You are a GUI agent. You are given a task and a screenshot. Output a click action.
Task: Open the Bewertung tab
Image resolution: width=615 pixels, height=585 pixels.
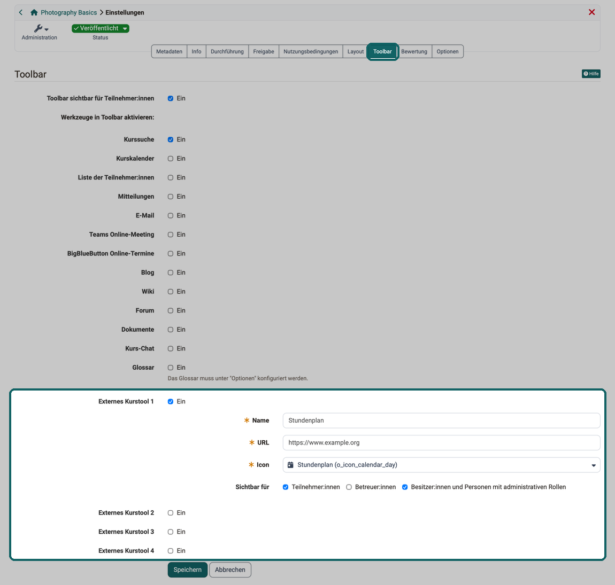pos(414,51)
